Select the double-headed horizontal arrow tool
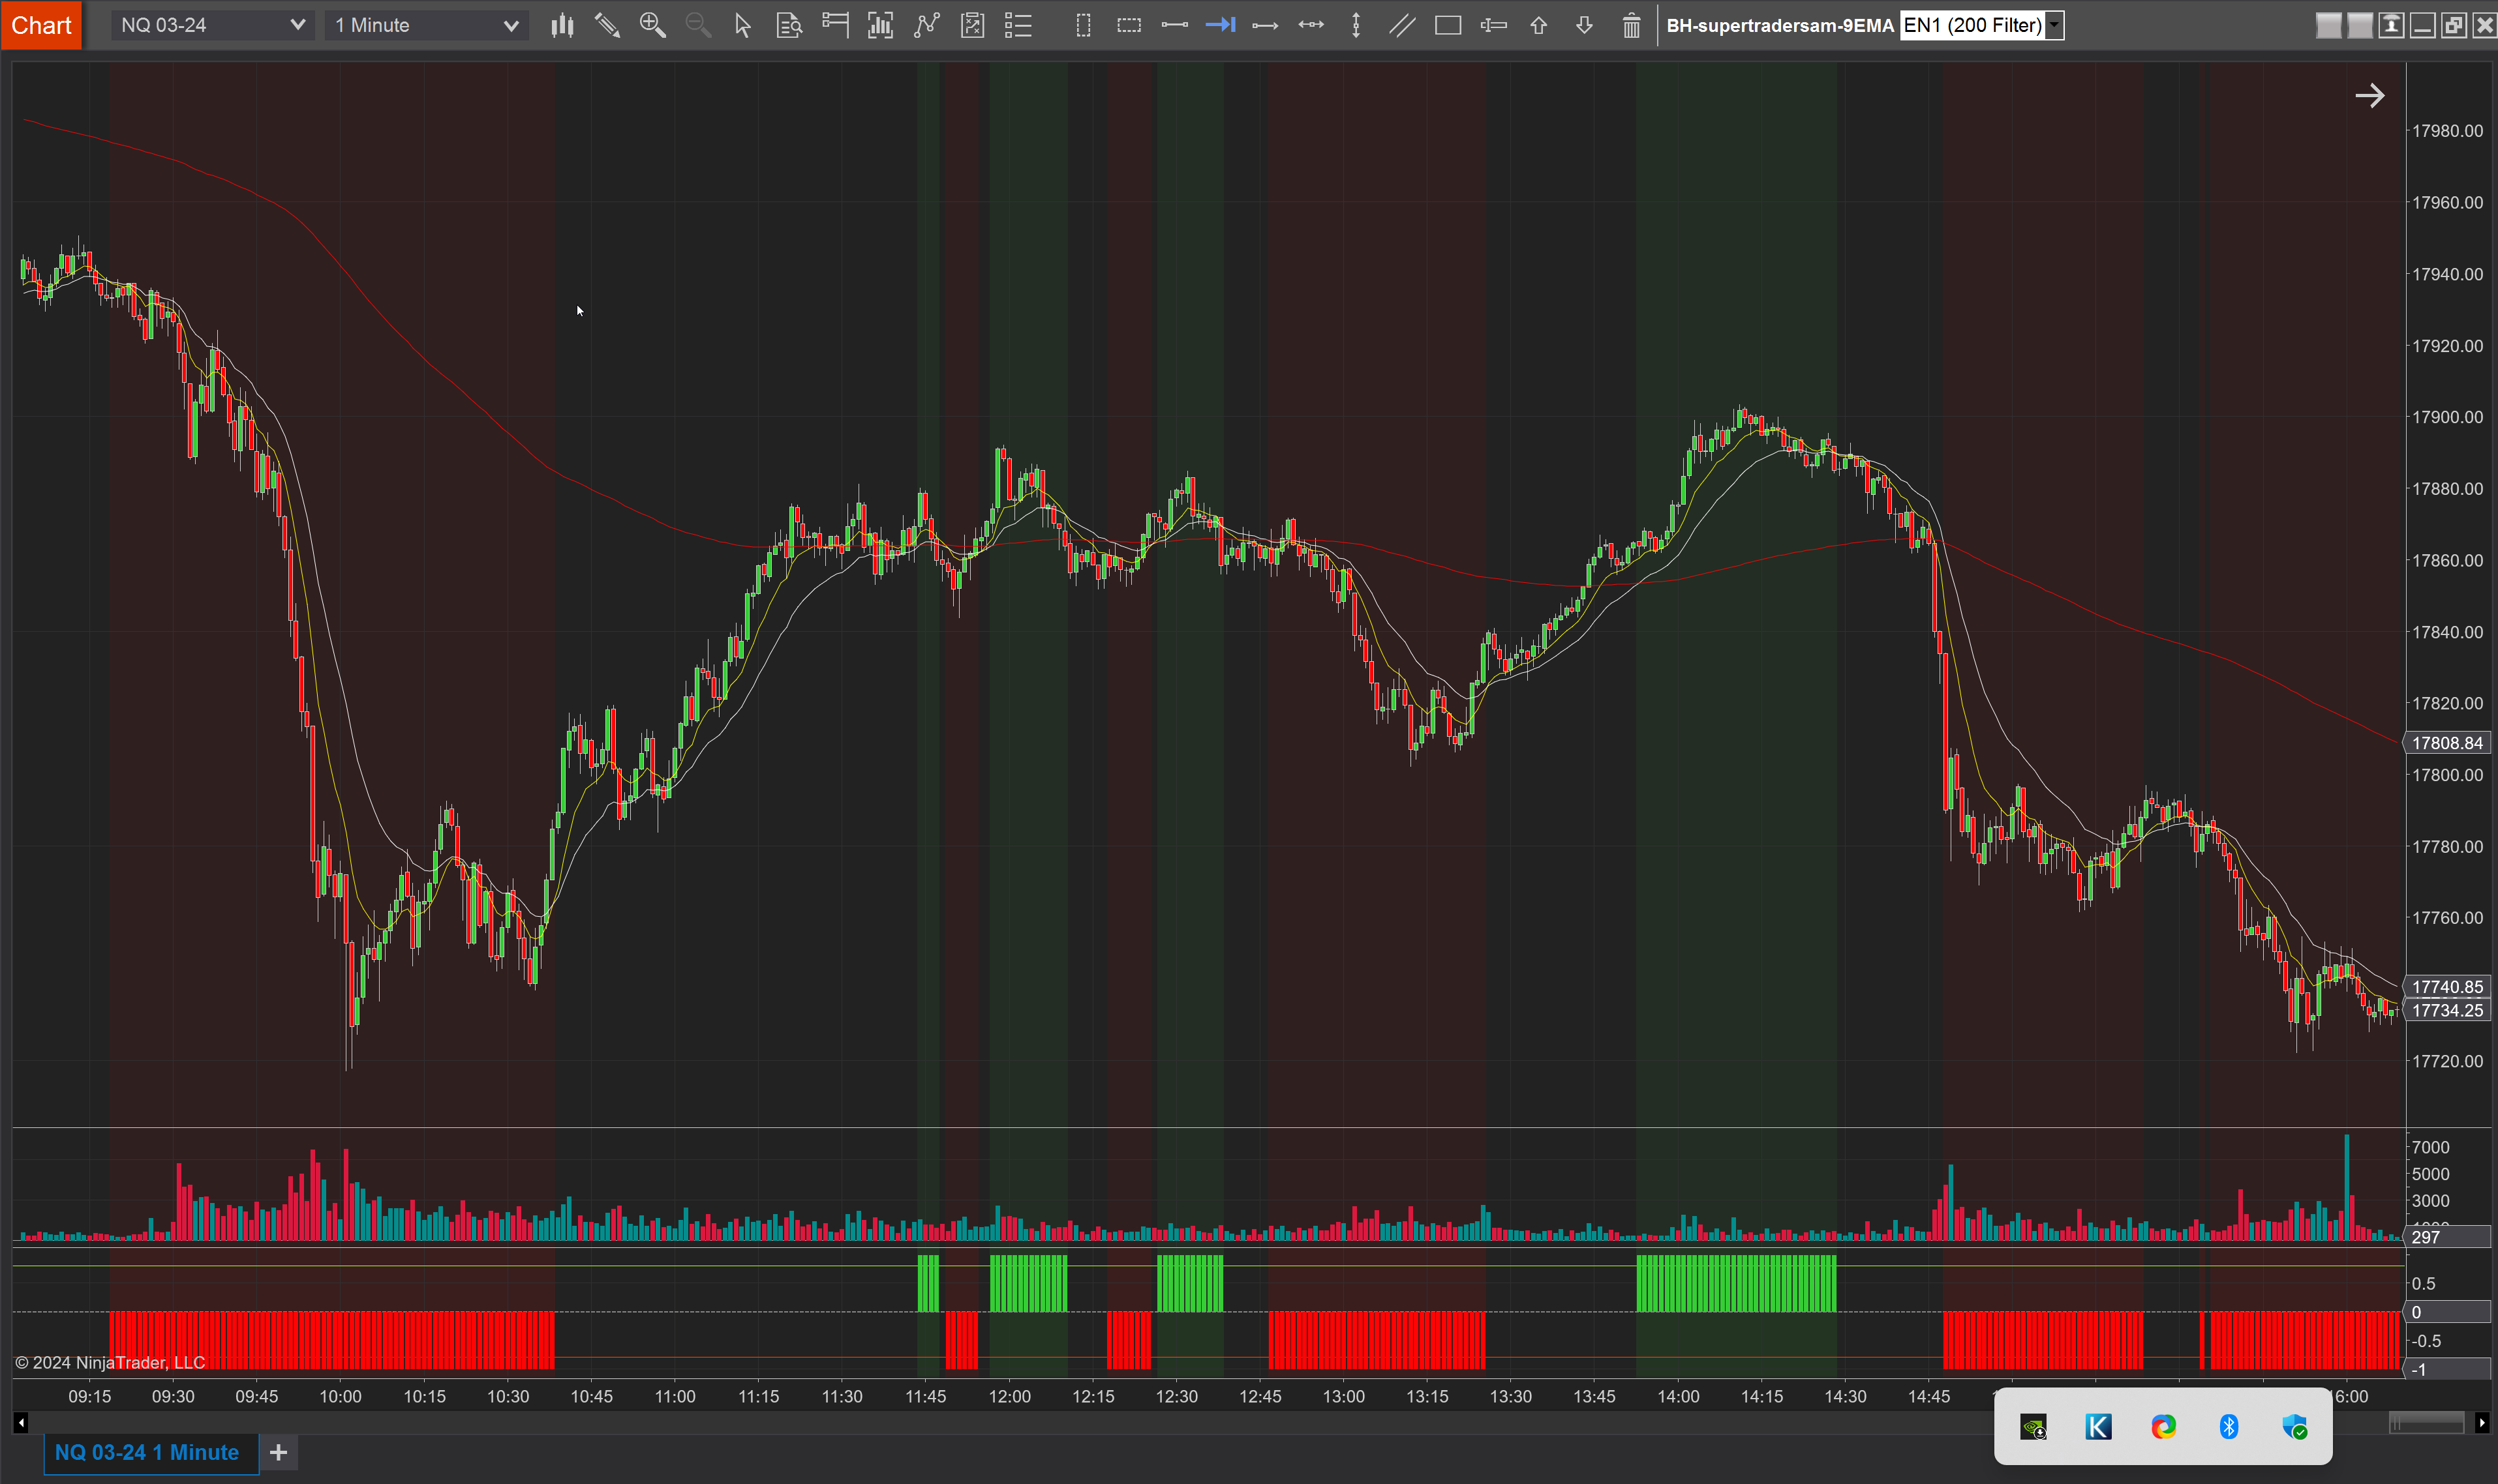Image resolution: width=2498 pixels, height=1484 pixels. (1311, 25)
